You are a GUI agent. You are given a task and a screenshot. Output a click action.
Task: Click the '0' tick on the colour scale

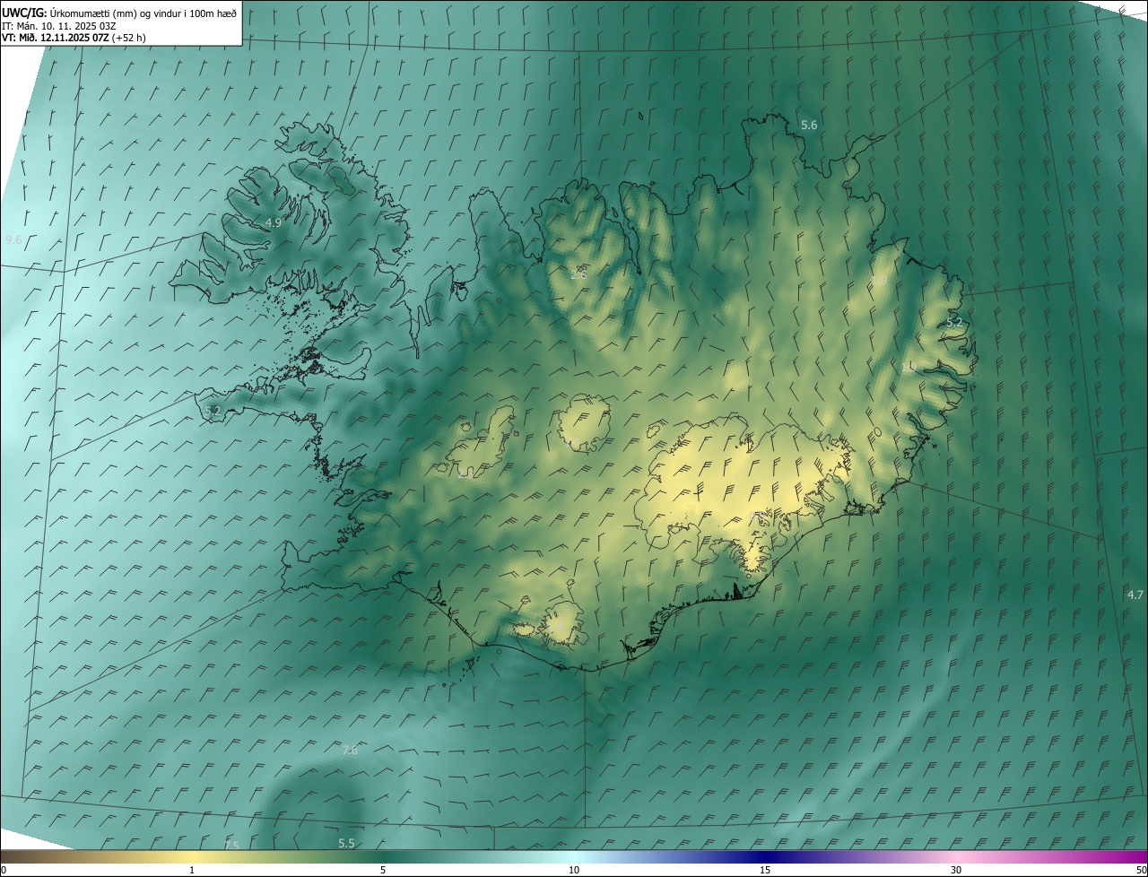4,871
